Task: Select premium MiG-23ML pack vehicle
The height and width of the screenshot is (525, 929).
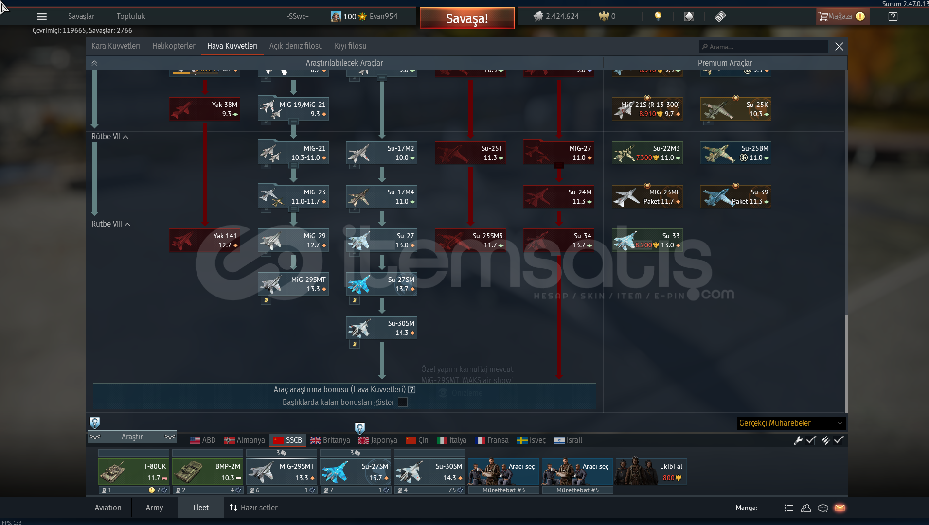Action: 647,196
